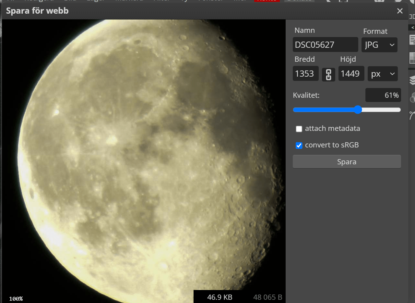Open the History panel icon in sidebar

(412, 40)
